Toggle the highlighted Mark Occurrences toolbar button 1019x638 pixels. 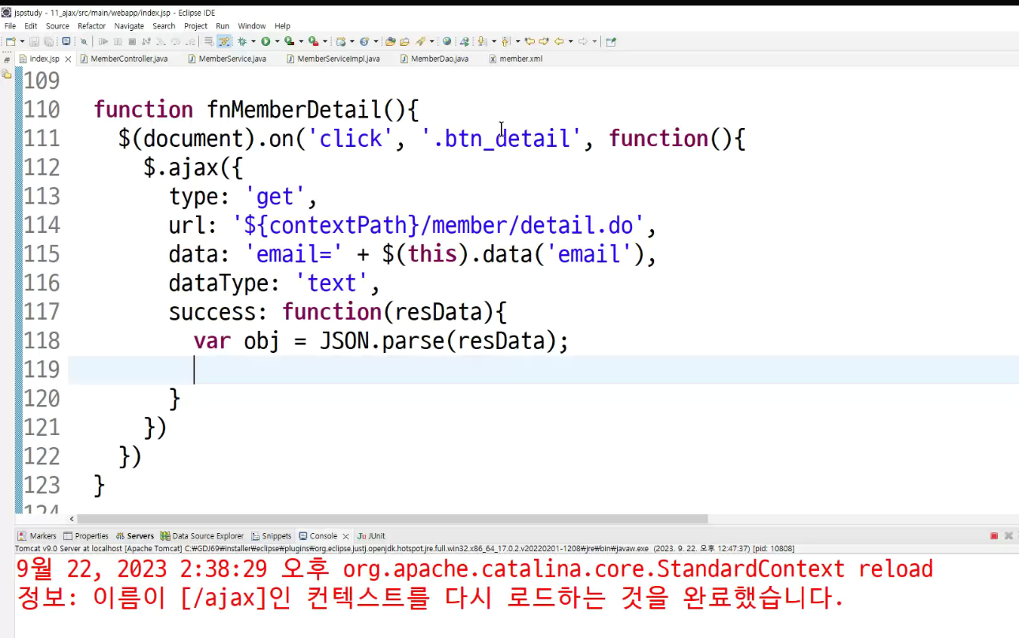point(224,41)
